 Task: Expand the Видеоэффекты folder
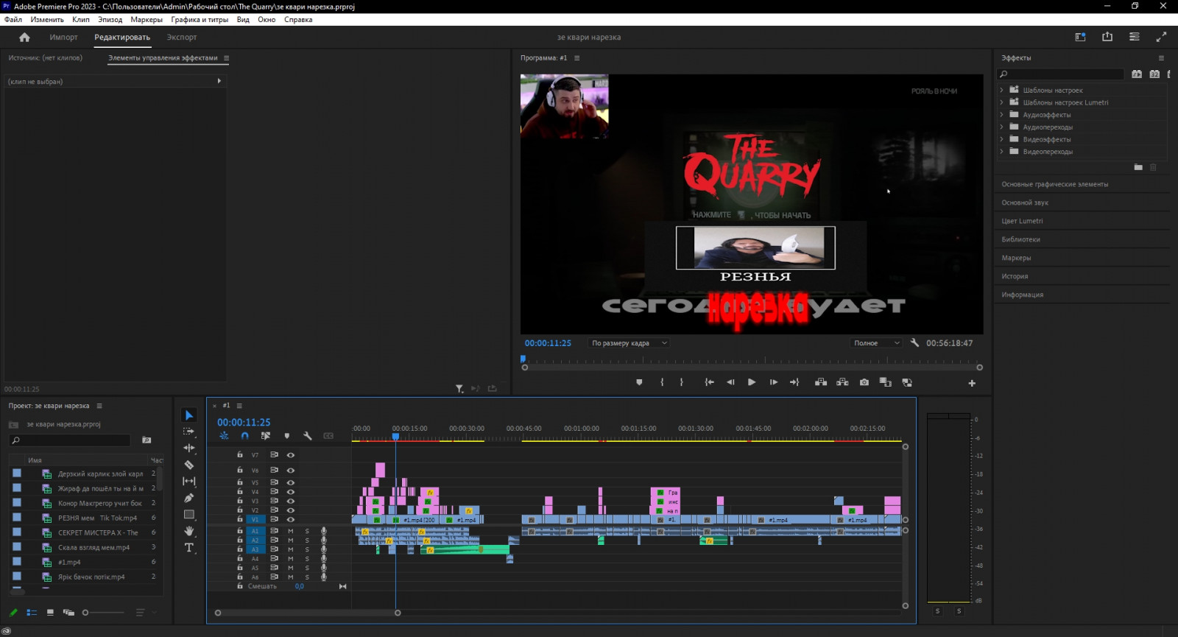pyautogui.click(x=1001, y=139)
